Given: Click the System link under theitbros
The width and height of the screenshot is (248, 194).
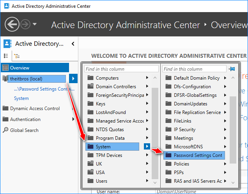Looking at the screenshot, I should coord(21,98).
